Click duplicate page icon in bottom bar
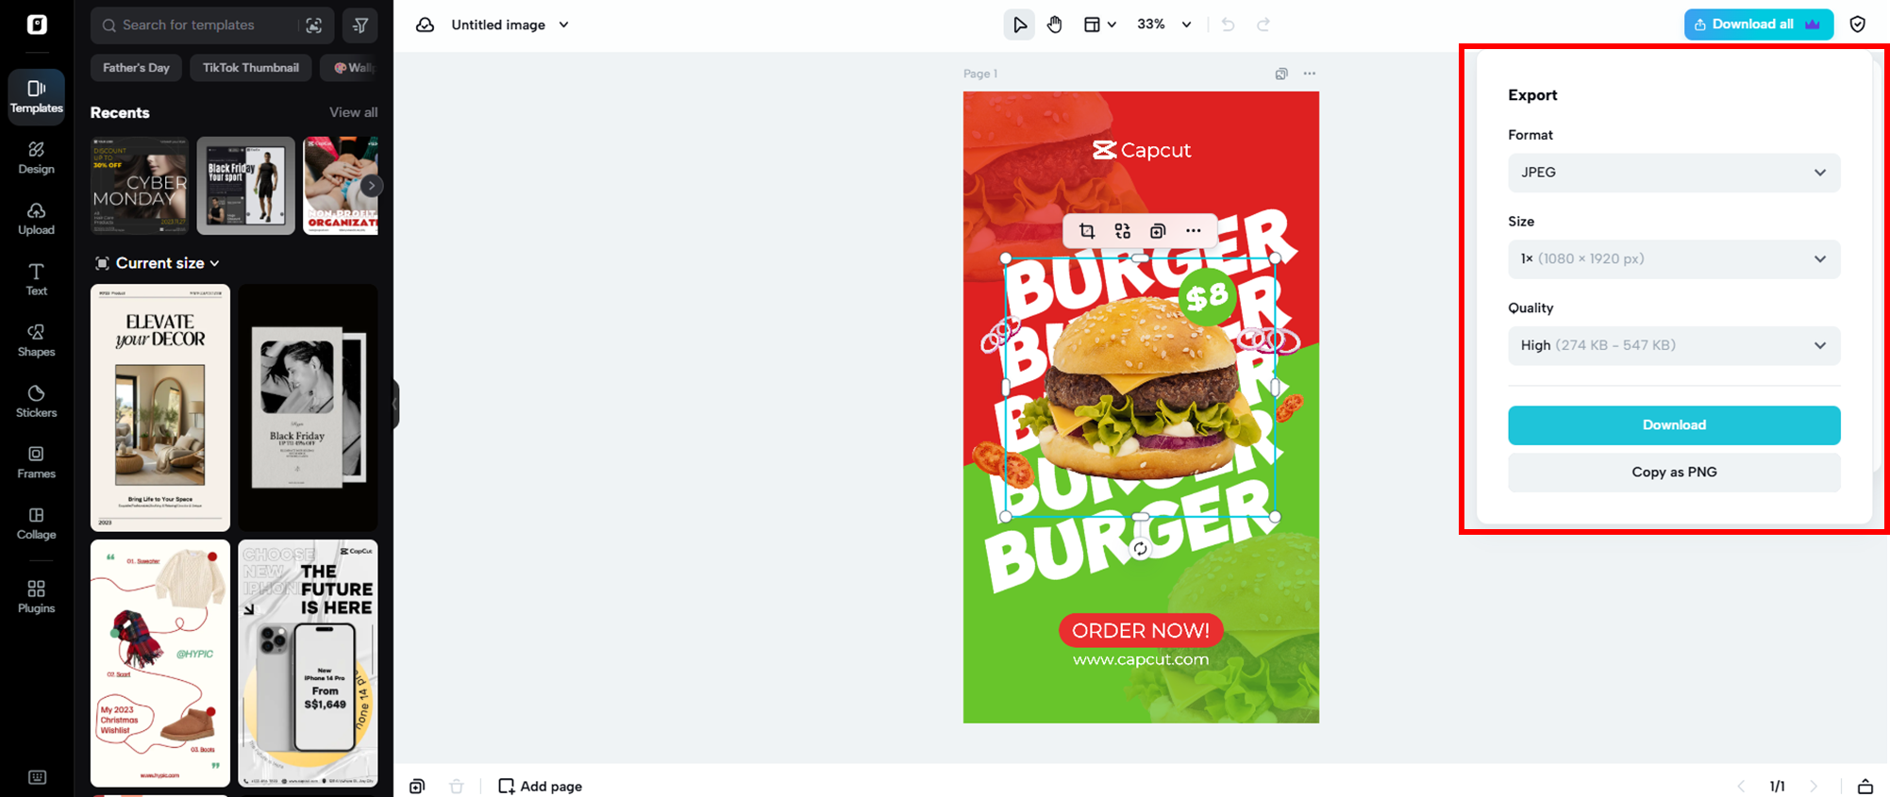This screenshot has height=797, width=1890. pyautogui.click(x=417, y=787)
